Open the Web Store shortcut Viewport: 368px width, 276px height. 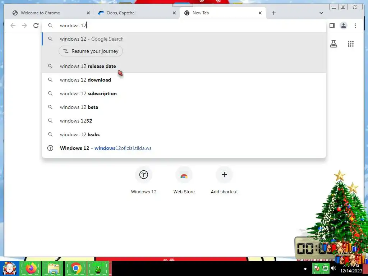(x=184, y=181)
